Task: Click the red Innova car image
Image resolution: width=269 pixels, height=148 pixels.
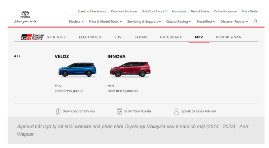Action: 130,69
